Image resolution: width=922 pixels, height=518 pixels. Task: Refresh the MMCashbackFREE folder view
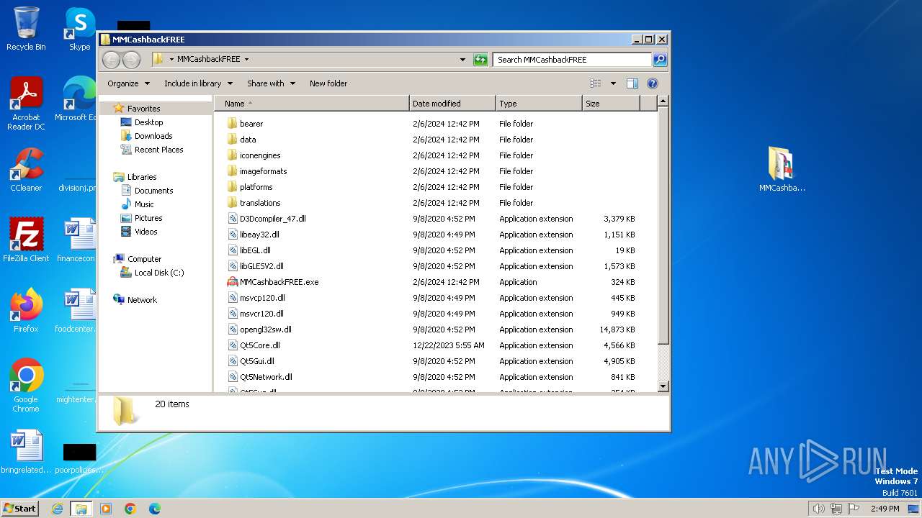[480, 60]
